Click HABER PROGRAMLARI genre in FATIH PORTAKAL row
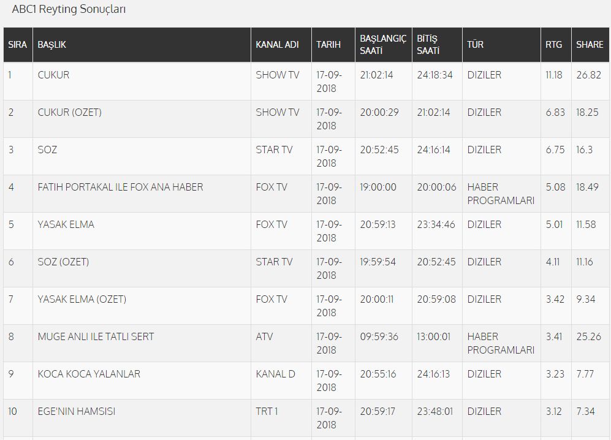This screenshot has height=440, width=611. (x=501, y=194)
